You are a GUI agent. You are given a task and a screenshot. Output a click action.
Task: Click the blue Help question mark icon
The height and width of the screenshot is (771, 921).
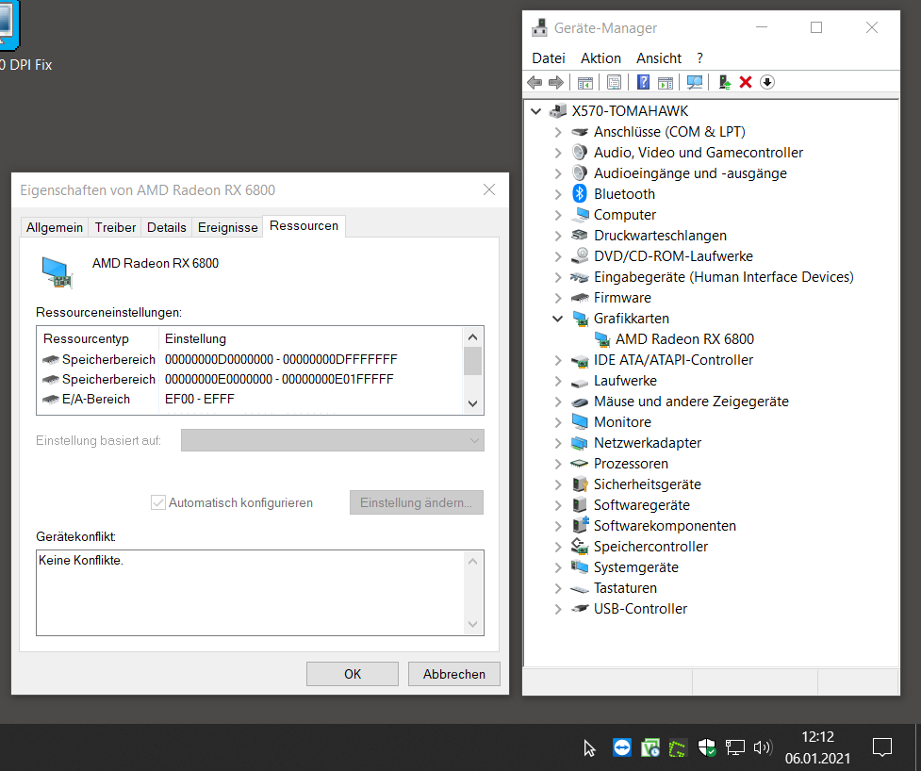tap(644, 82)
